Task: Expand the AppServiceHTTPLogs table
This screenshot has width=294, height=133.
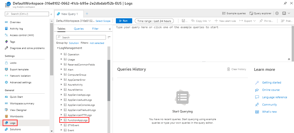Action: click(61, 115)
